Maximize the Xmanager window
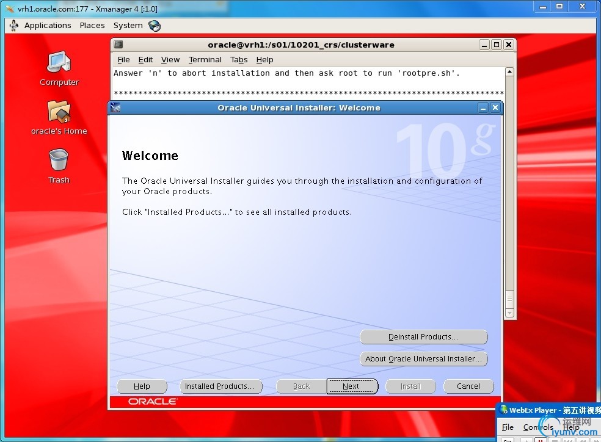 tap(559, 7)
